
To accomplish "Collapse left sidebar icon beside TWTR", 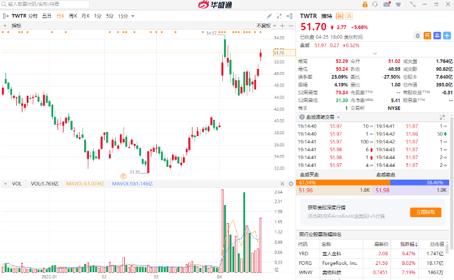I will coord(5,16).
